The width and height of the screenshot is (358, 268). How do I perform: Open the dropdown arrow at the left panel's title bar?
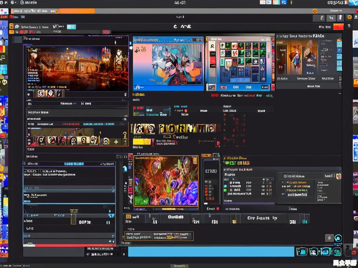(115, 42)
